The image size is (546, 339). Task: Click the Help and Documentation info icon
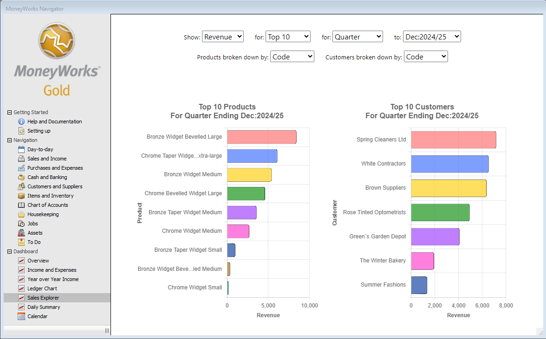(x=21, y=122)
